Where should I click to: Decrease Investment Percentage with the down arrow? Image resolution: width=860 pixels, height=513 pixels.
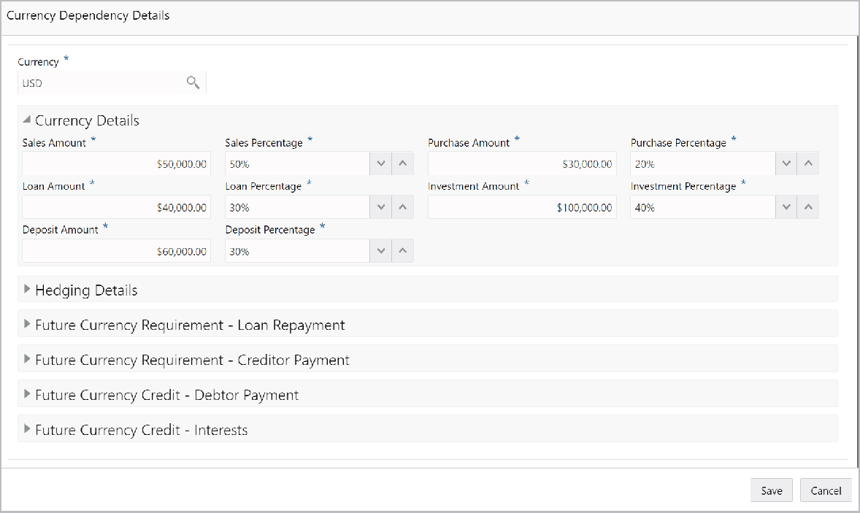(x=786, y=207)
